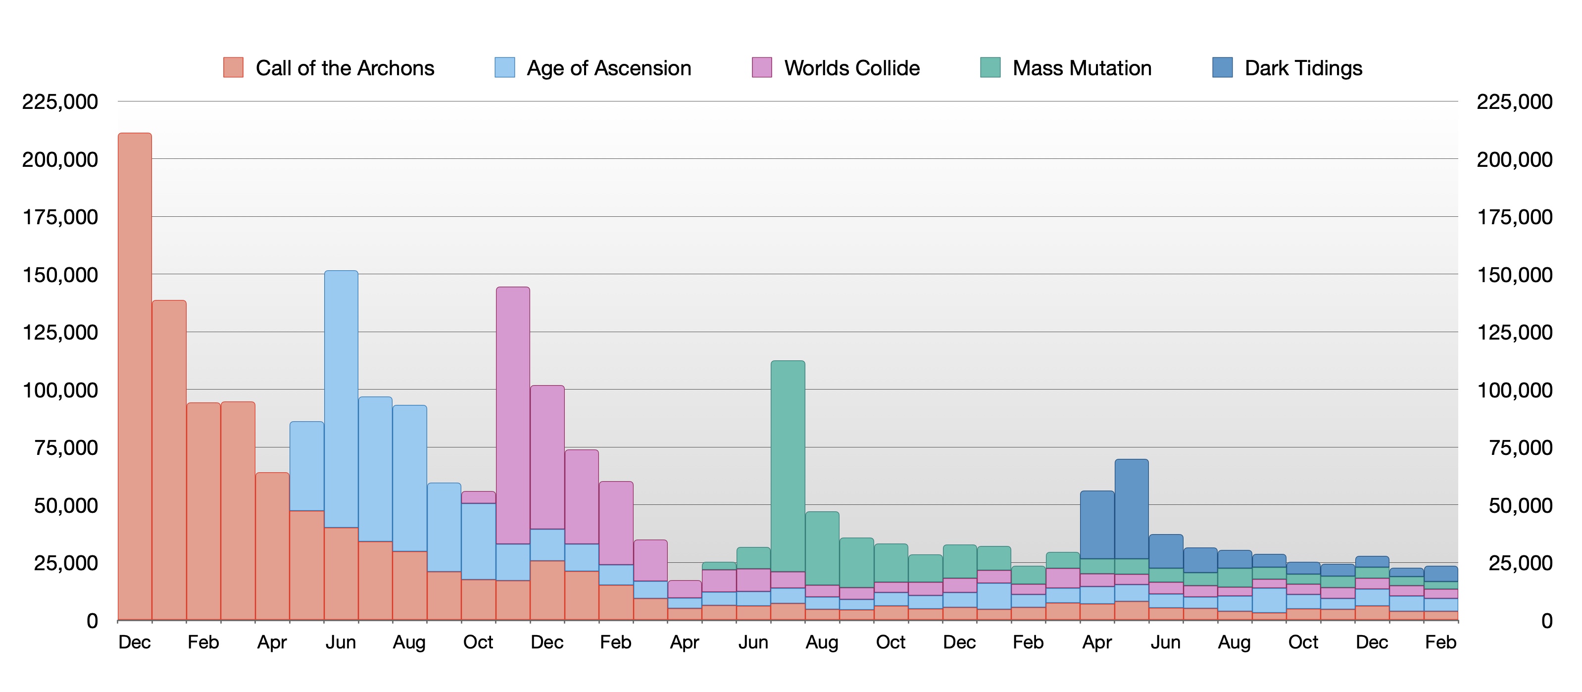Screen dimensions: 1582x692
Task: Click the Call of the Archons legend swatch
Action: pos(233,67)
